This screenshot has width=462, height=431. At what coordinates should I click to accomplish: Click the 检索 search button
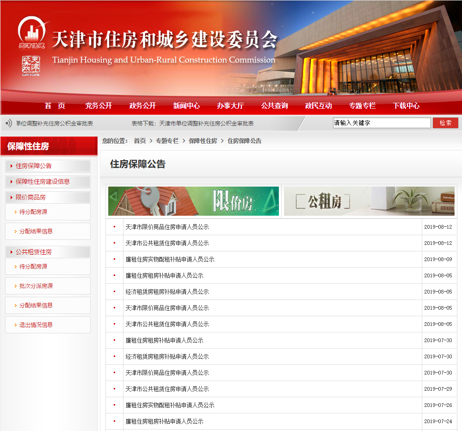(x=445, y=123)
